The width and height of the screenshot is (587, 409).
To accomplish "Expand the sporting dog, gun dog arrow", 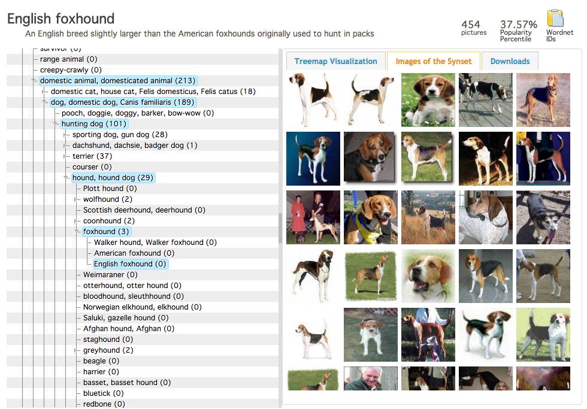I will pyautogui.click(x=66, y=135).
